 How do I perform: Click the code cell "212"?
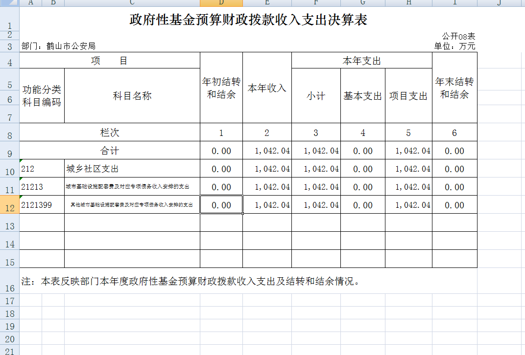coord(42,169)
